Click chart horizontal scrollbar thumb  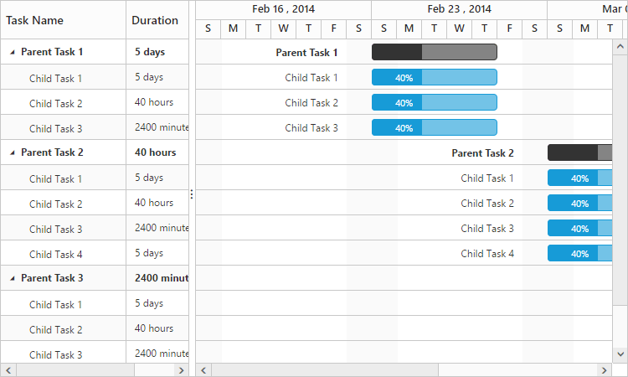point(325,369)
